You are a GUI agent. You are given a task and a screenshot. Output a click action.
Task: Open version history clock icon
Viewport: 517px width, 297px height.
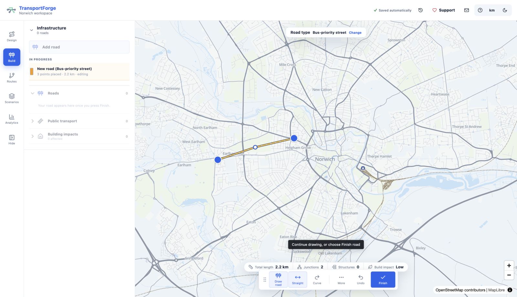click(420, 10)
